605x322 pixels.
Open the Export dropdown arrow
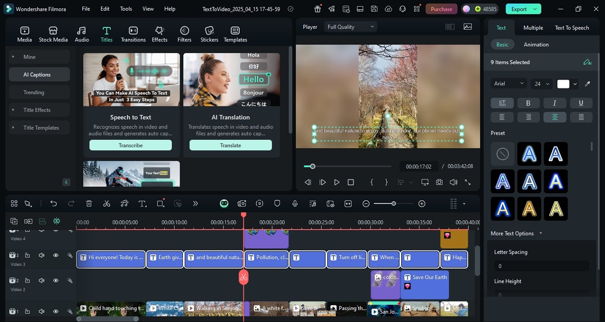[x=535, y=9]
